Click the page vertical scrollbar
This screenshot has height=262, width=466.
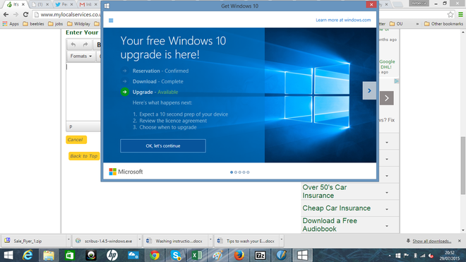(x=463, y=165)
